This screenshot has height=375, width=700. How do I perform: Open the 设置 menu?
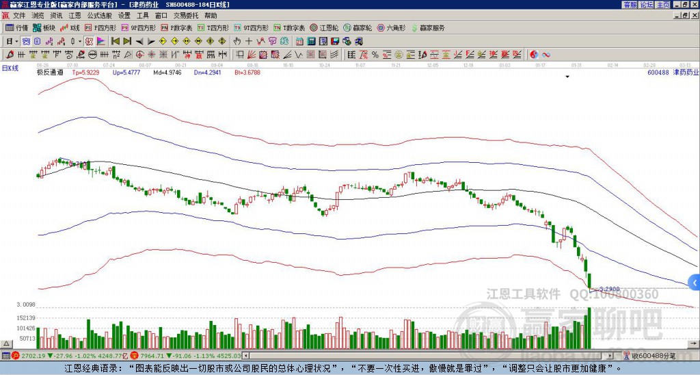coord(124,16)
